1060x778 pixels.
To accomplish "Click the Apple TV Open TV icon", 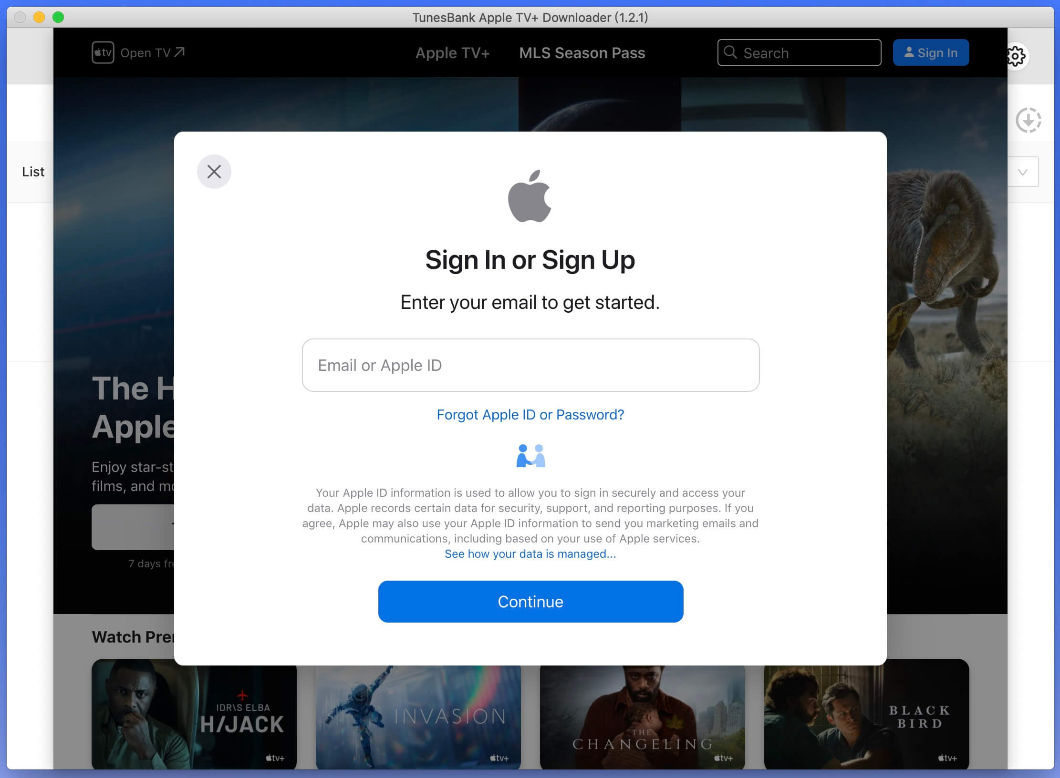I will pyautogui.click(x=102, y=52).
